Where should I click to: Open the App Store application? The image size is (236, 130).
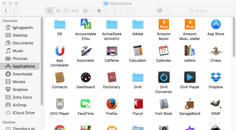pos(216,24)
